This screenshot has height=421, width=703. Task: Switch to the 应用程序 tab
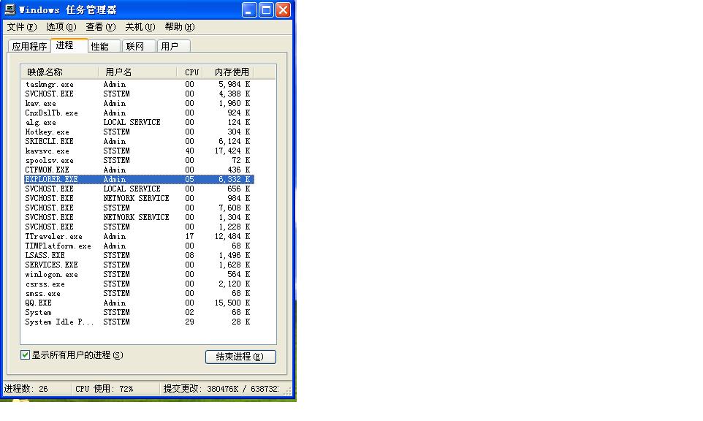coord(29,46)
